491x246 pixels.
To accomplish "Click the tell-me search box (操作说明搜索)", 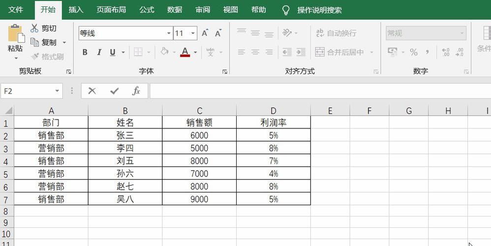I will click(319, 10).
